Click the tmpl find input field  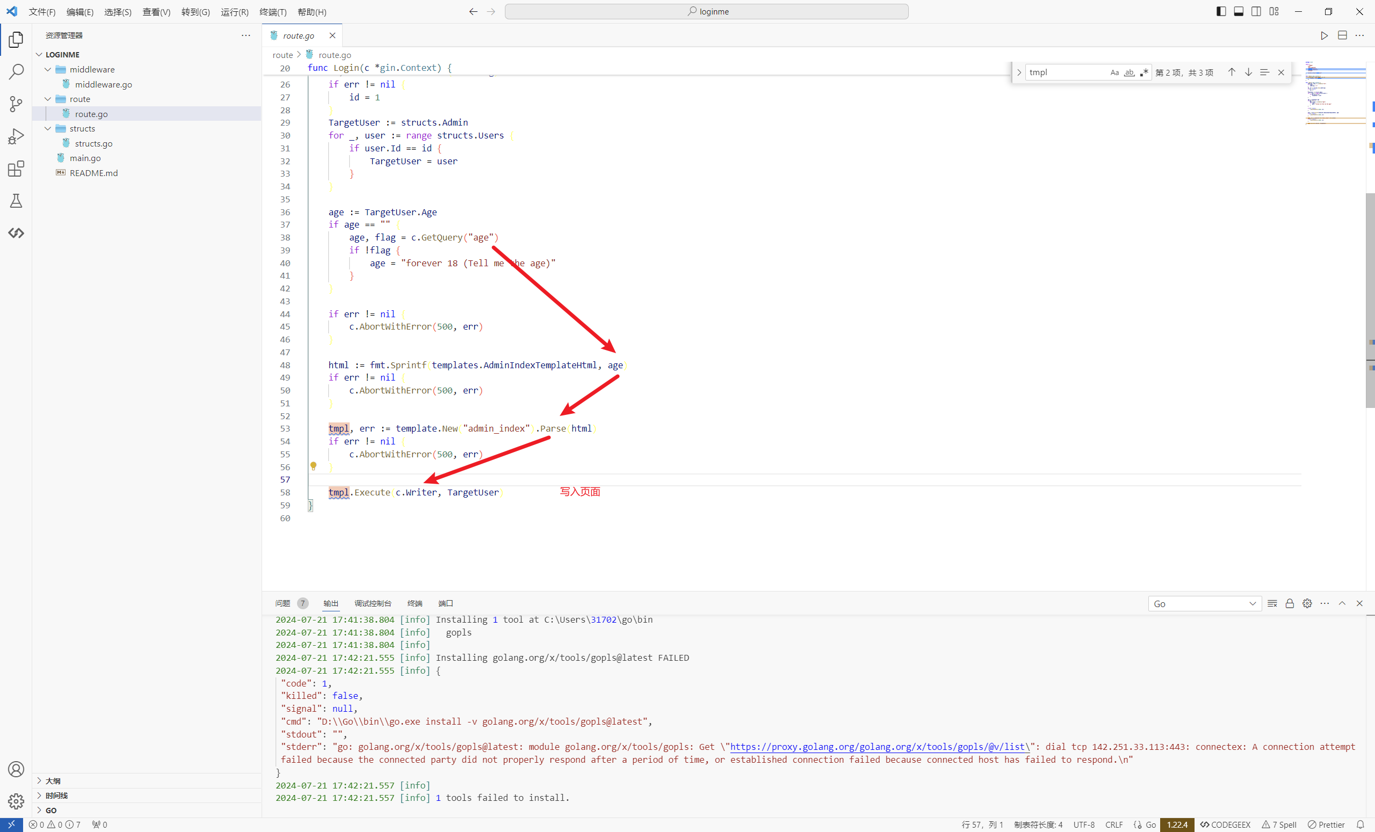coord(1066,72)
